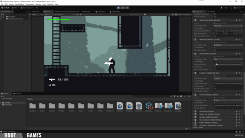Open help icon for Wall Jump Ability

click(237, 20)
